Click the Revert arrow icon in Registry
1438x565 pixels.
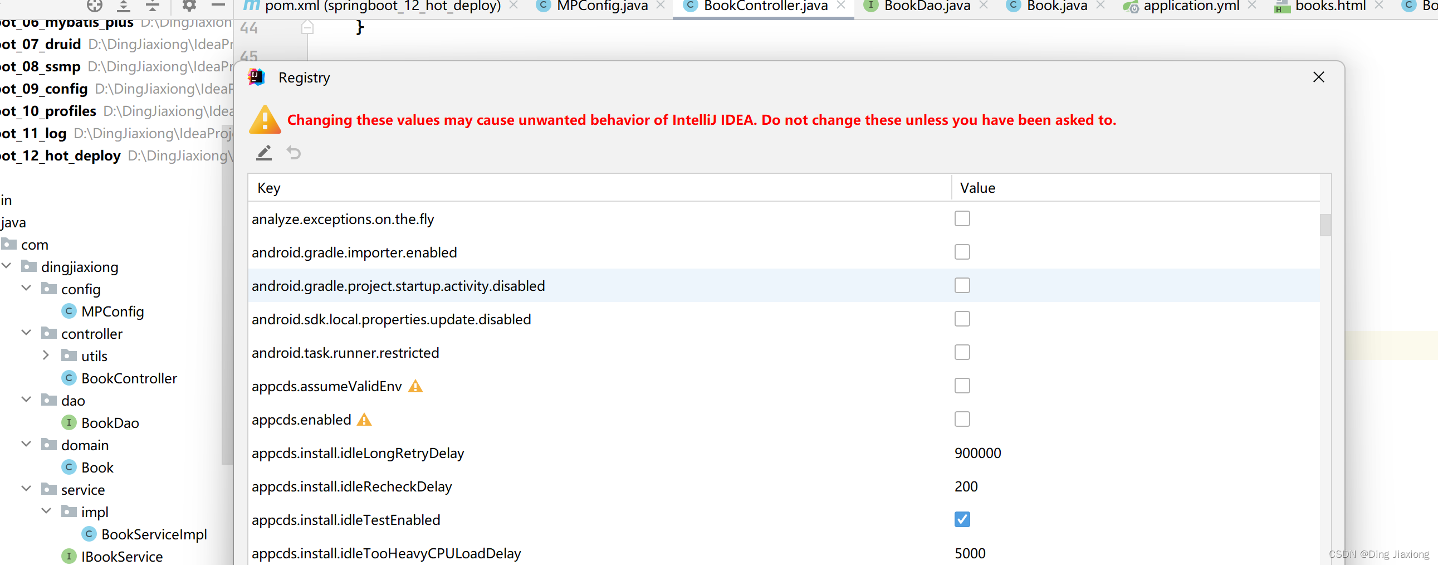[x=294, y=153]
